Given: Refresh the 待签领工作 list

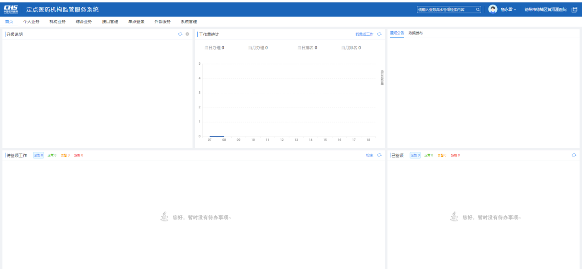Looking at the screenshot, I should tap(379, 155).
